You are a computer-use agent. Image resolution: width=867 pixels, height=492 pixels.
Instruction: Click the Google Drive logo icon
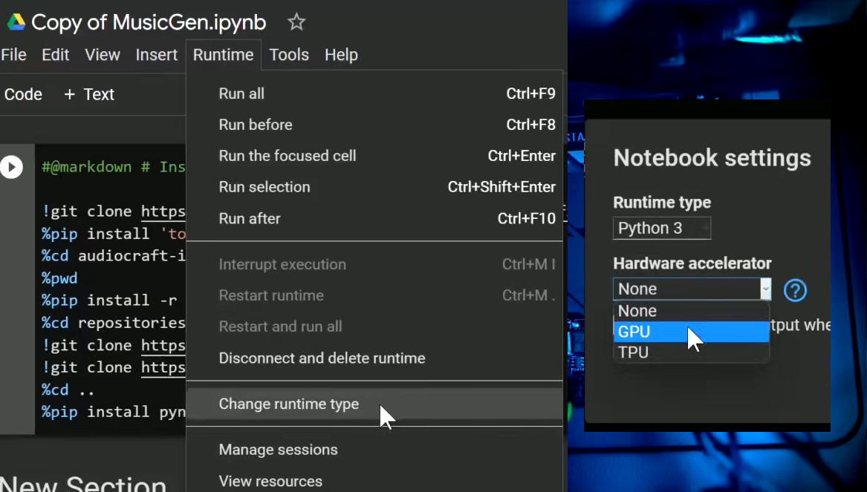[16, 22]
